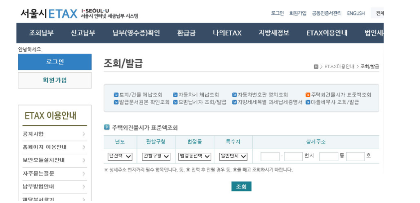Screen dimensions: 420x203
Task: Click the blue 로그인 sidebar button
Action: coord(55,62)
